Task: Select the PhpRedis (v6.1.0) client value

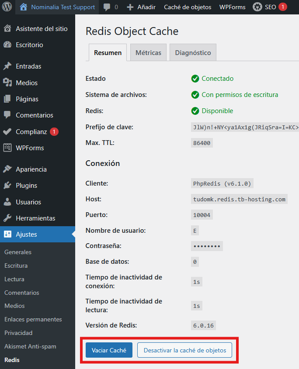Action: (x=222, y=183)
